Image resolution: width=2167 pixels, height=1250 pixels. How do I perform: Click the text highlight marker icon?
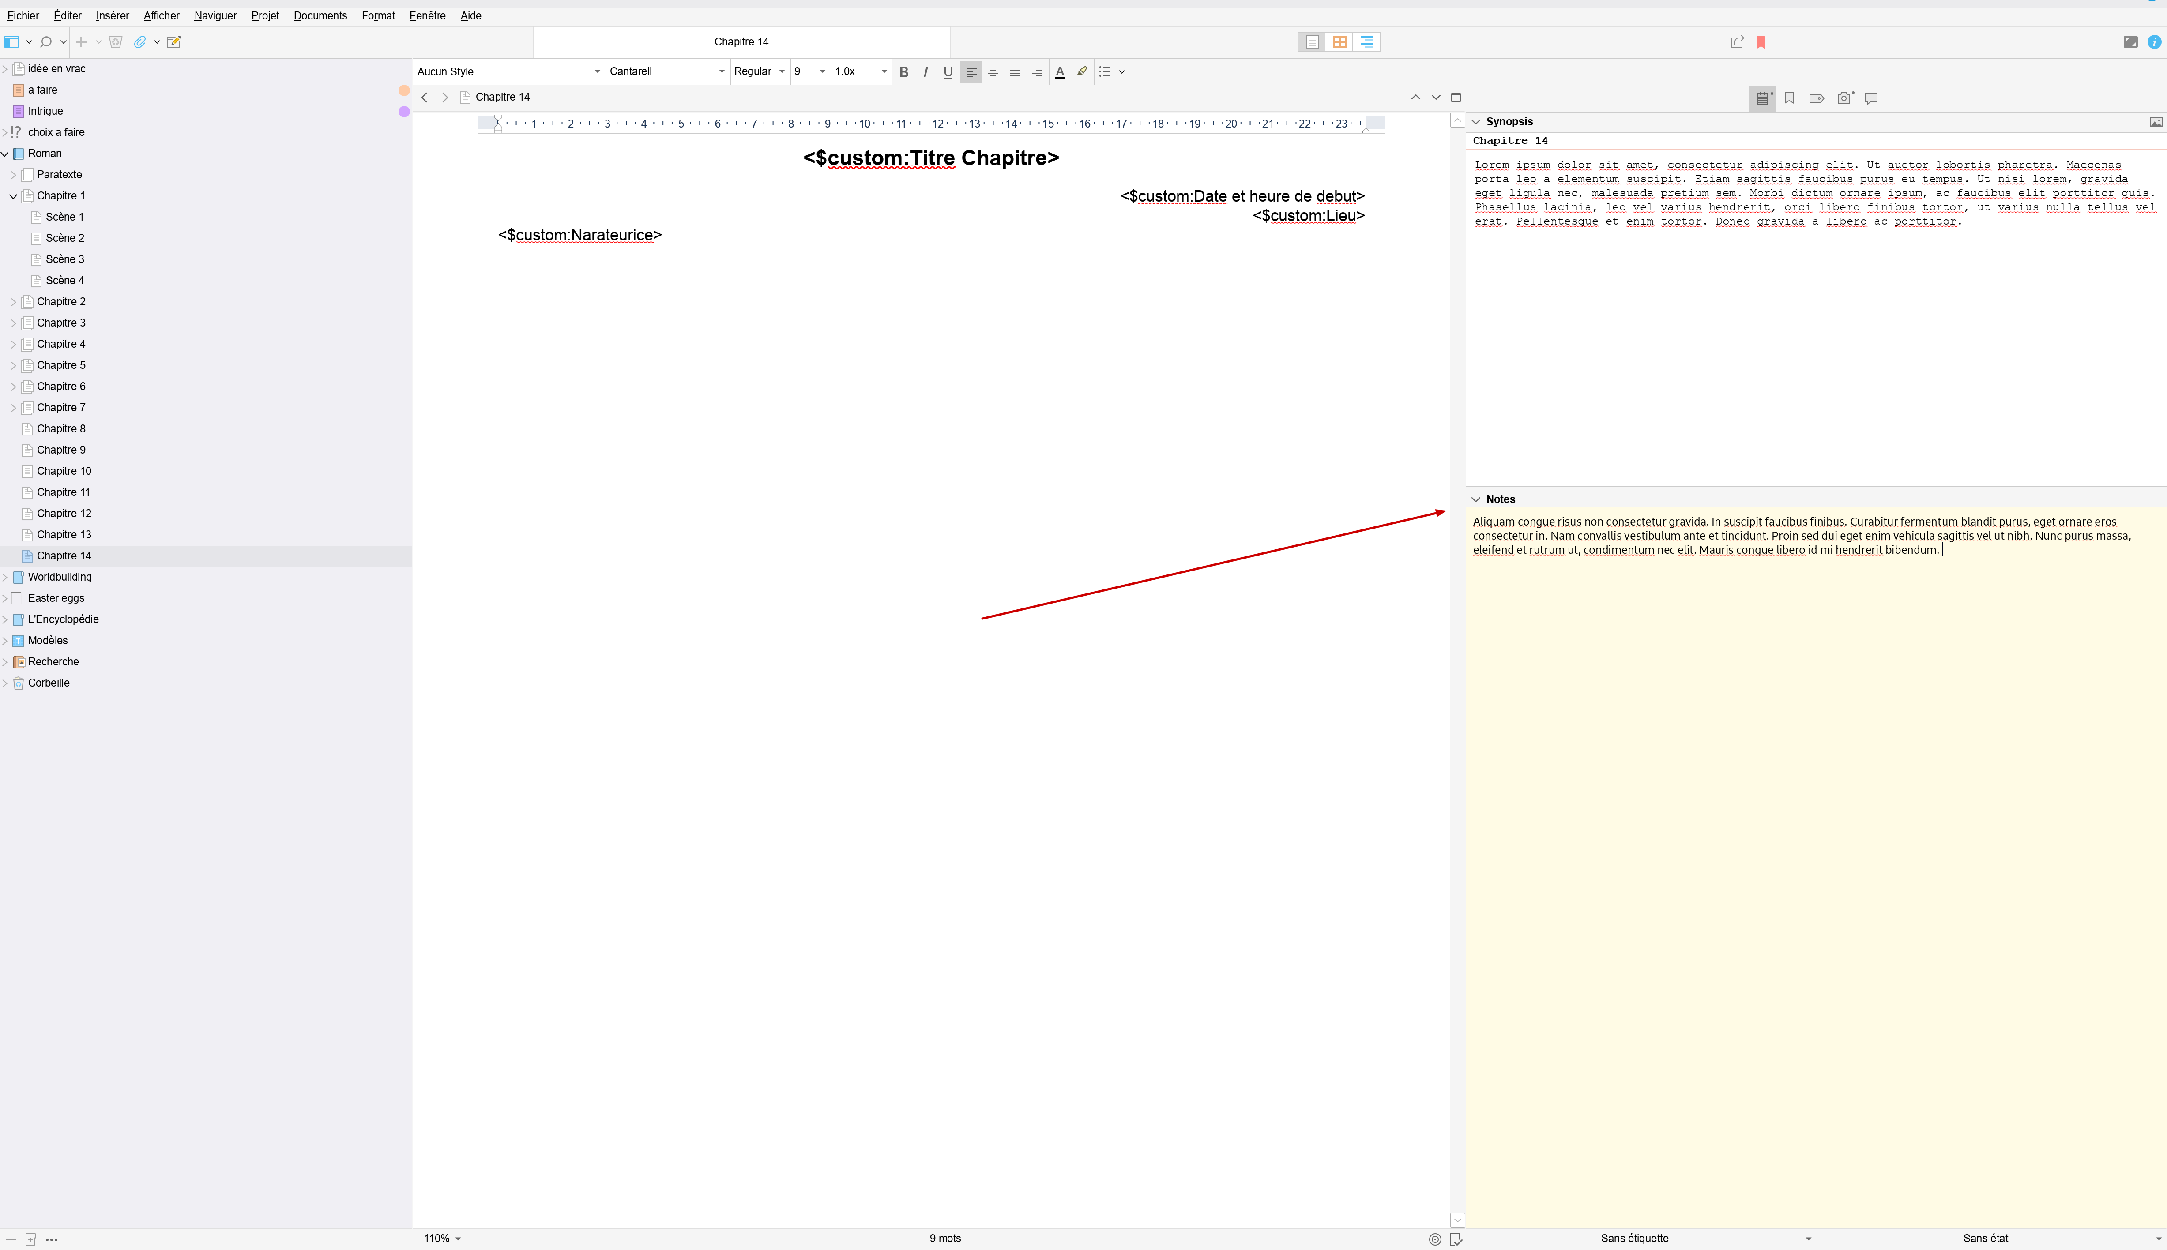1082,71
